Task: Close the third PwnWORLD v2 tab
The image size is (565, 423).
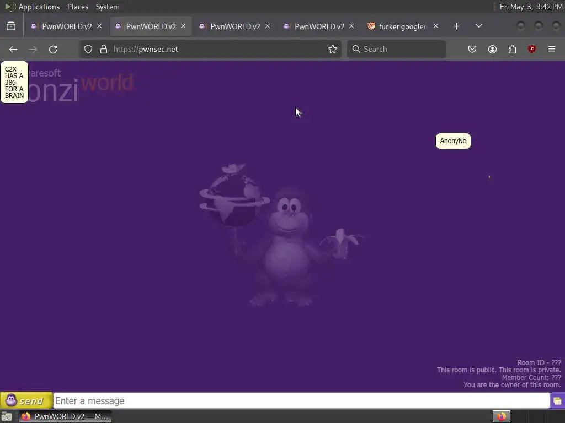Action: (x=268, y=26)
